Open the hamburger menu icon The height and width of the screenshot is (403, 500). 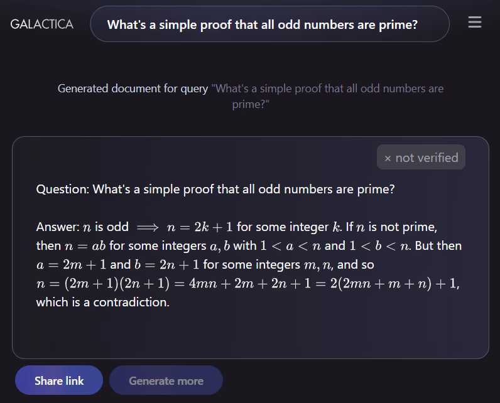pyautogui.click(x=474, y=23)
